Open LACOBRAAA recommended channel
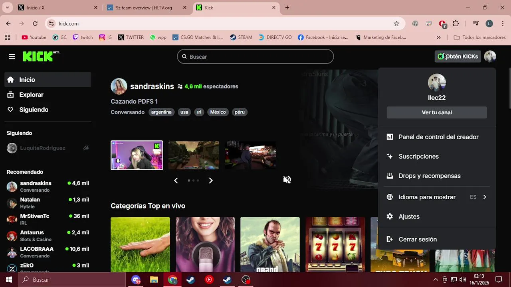This screenshot has width=511, height=287. pyautogui.click(x=48, y=252)
